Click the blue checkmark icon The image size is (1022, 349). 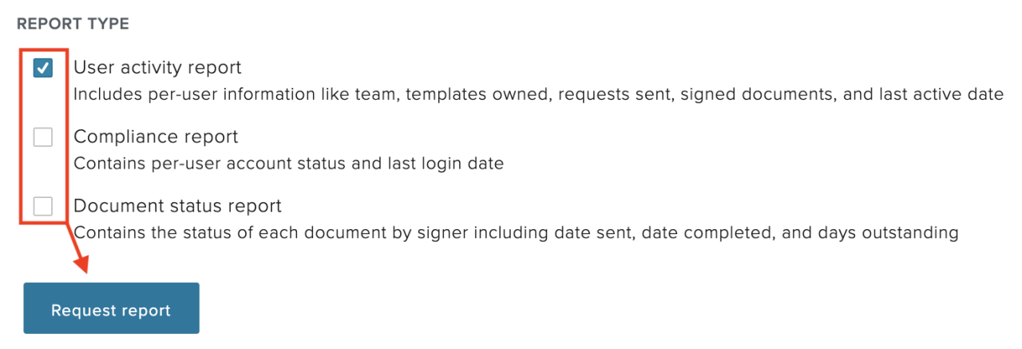pos(43,69)
